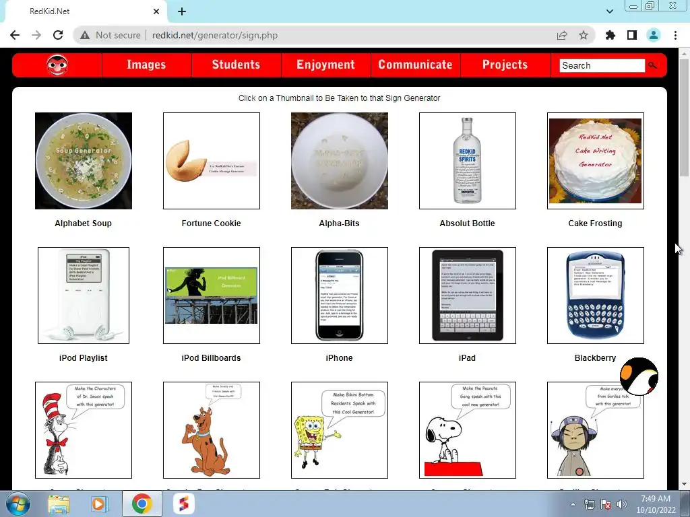Show hidden system tray icons
Screen dimensions: 690x517
coord(573,504)
